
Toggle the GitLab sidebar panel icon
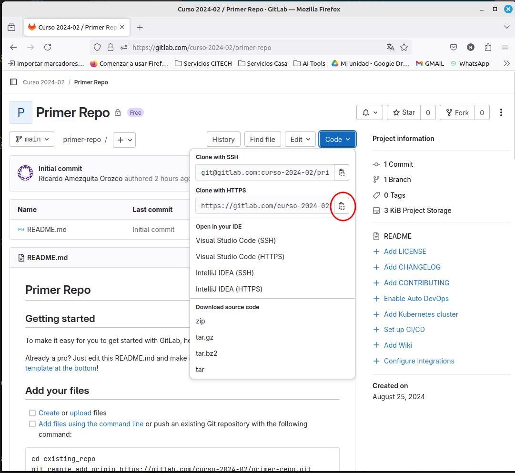coord(13,82)
